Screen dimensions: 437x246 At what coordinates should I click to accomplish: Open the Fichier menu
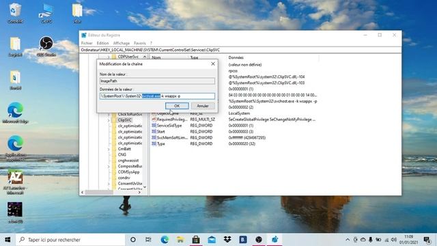coord(87,43)
